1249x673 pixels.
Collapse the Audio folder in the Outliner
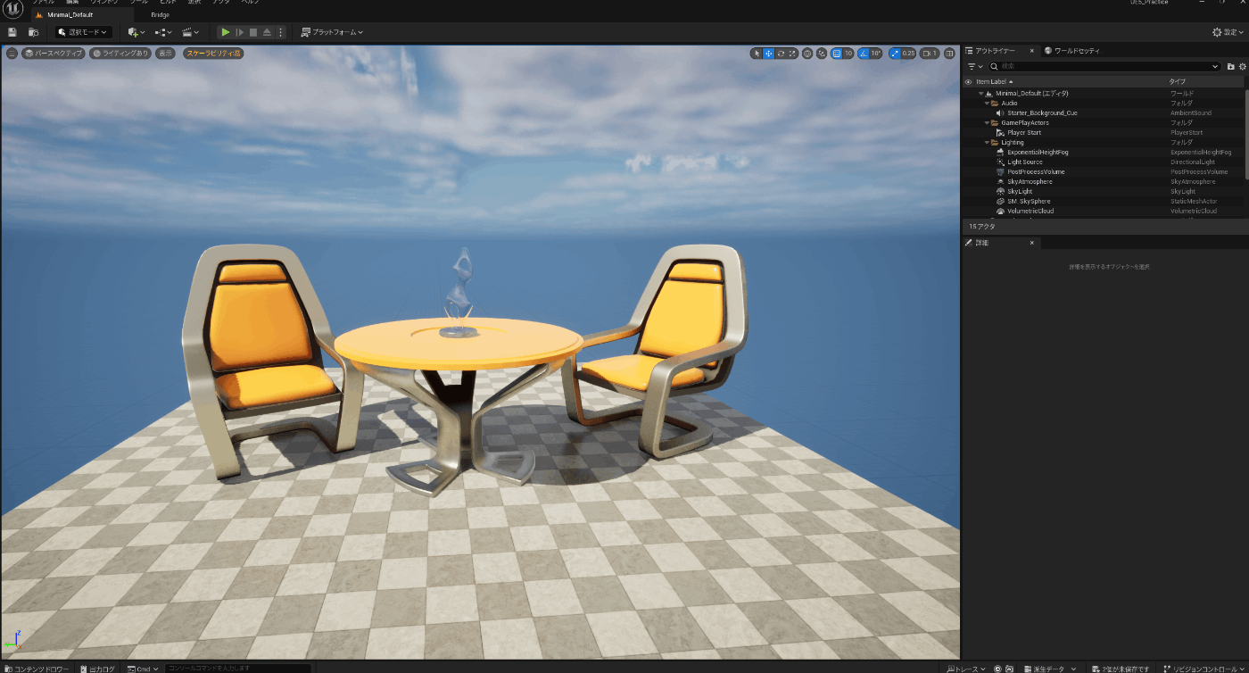pyautogui.click(x=987, y=103)
